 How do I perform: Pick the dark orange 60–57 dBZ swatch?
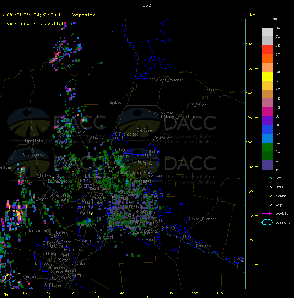(x=267, y=59)
